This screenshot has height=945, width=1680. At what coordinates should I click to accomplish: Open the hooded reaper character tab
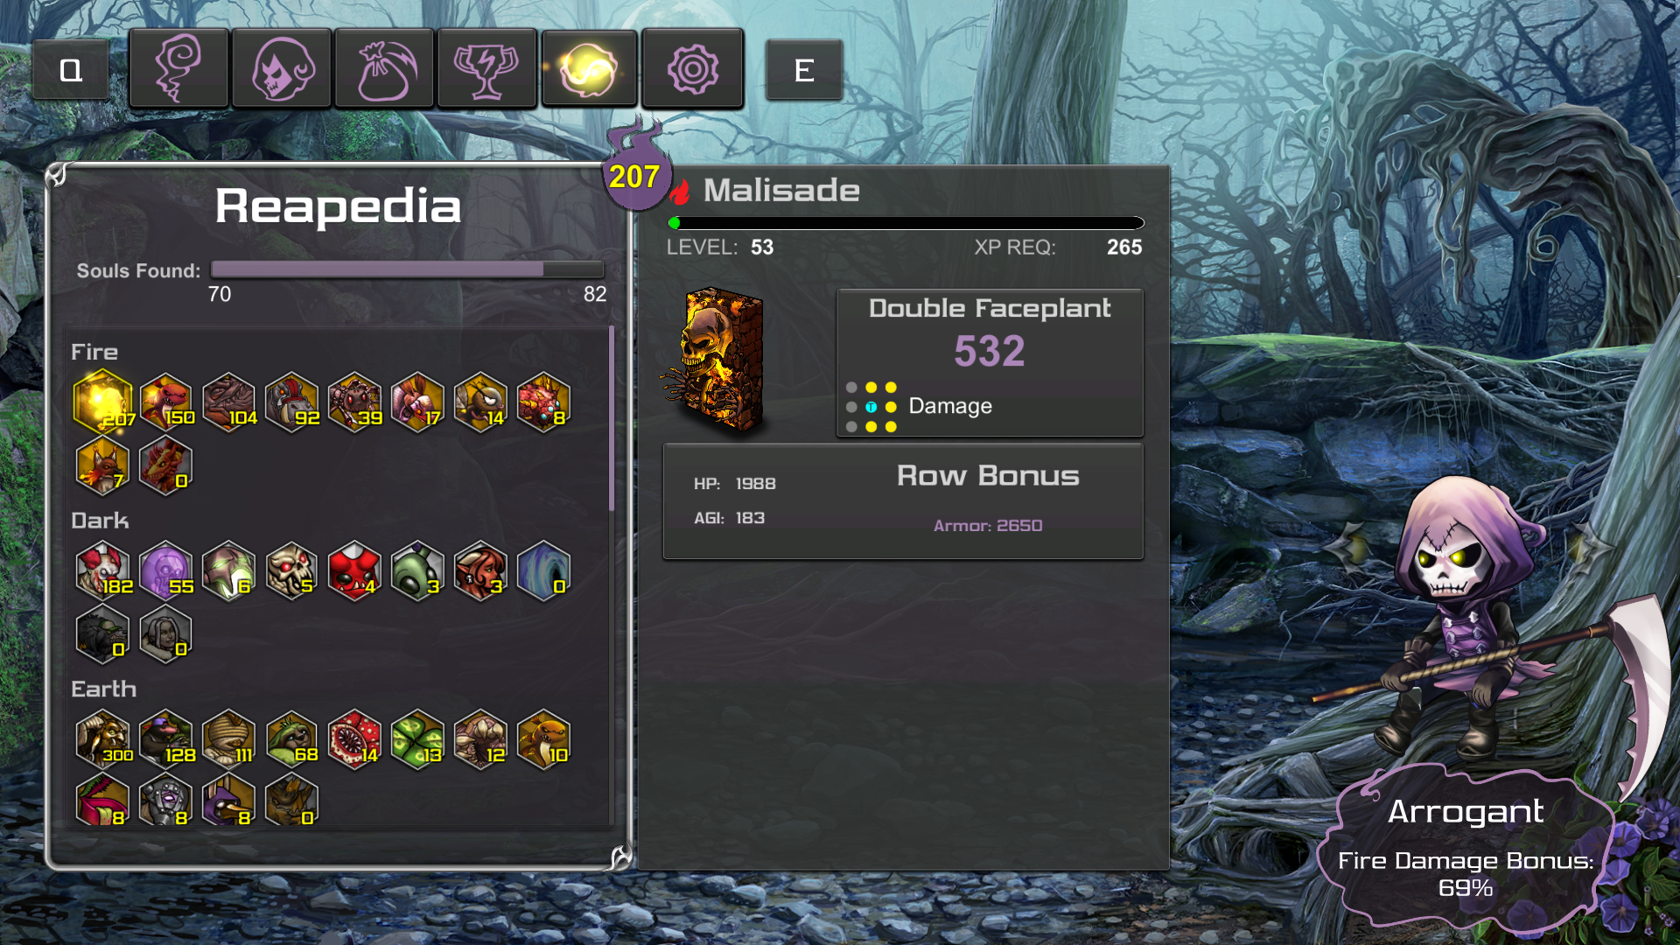pos(281,68)
